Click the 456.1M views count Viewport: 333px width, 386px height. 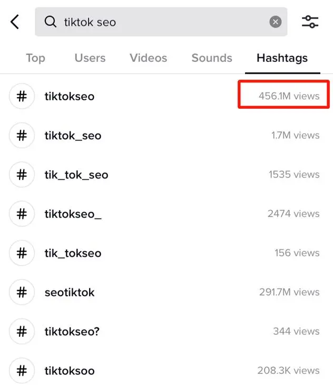(x=289, y=96)
